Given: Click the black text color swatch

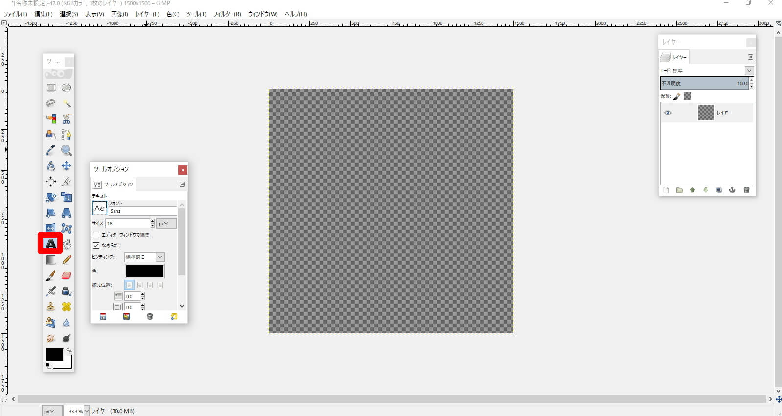Looking at the screenshot, I should (145, 271).
